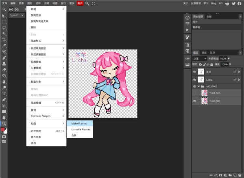Screen dimensions: 244x178
Task: Open the Paragraph panel icon
Action: (x=187, y=51)
